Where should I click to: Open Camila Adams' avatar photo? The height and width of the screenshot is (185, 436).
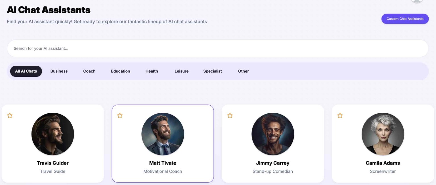coord(383,134)
